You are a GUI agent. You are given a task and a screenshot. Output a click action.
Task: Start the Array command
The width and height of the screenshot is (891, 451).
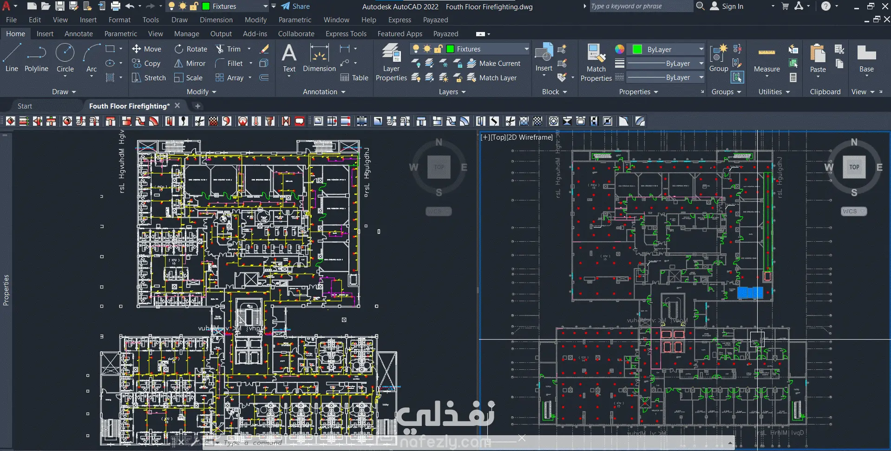229,78
